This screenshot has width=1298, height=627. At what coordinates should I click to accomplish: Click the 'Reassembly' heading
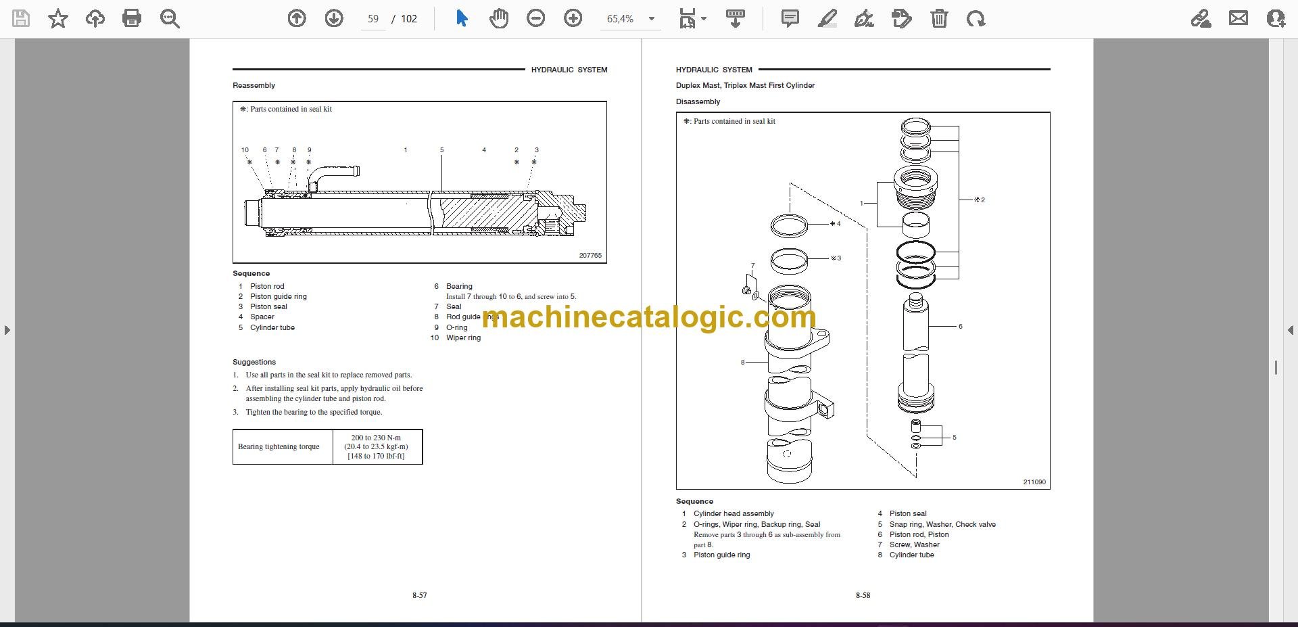pos(254,85)
